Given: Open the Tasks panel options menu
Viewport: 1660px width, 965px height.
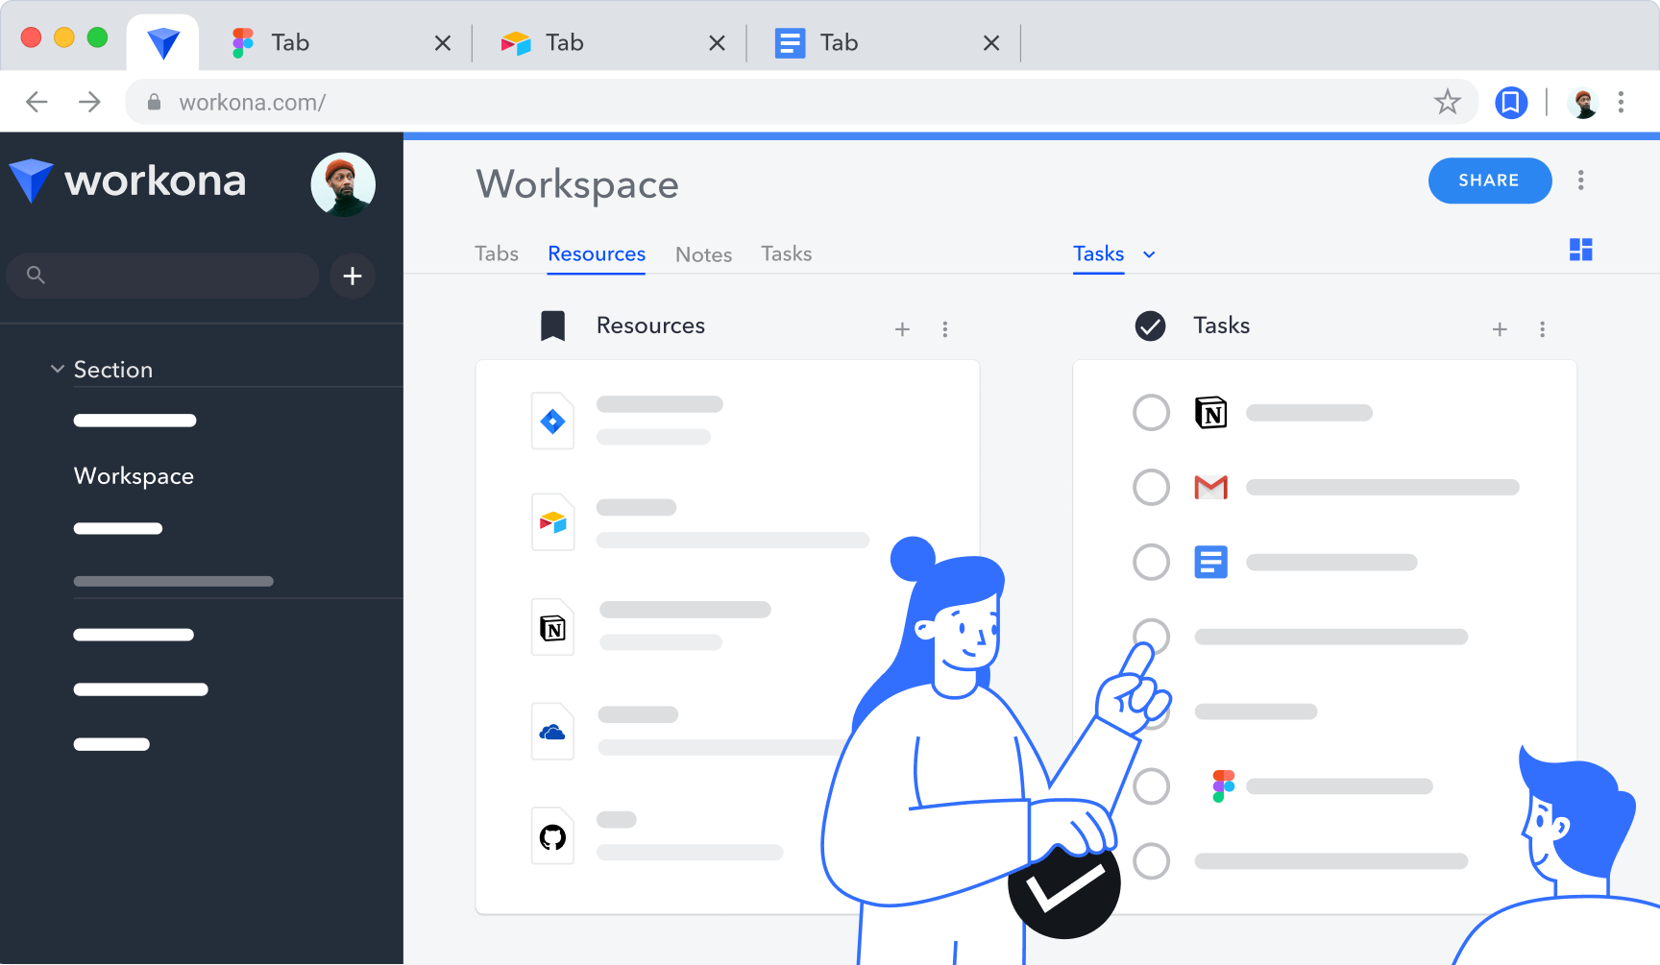Looking at the screenshot, I should click(x=1543, y=329).
